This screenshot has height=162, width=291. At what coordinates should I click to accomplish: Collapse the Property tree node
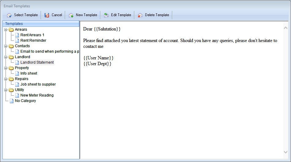click(x=6, y=68)
